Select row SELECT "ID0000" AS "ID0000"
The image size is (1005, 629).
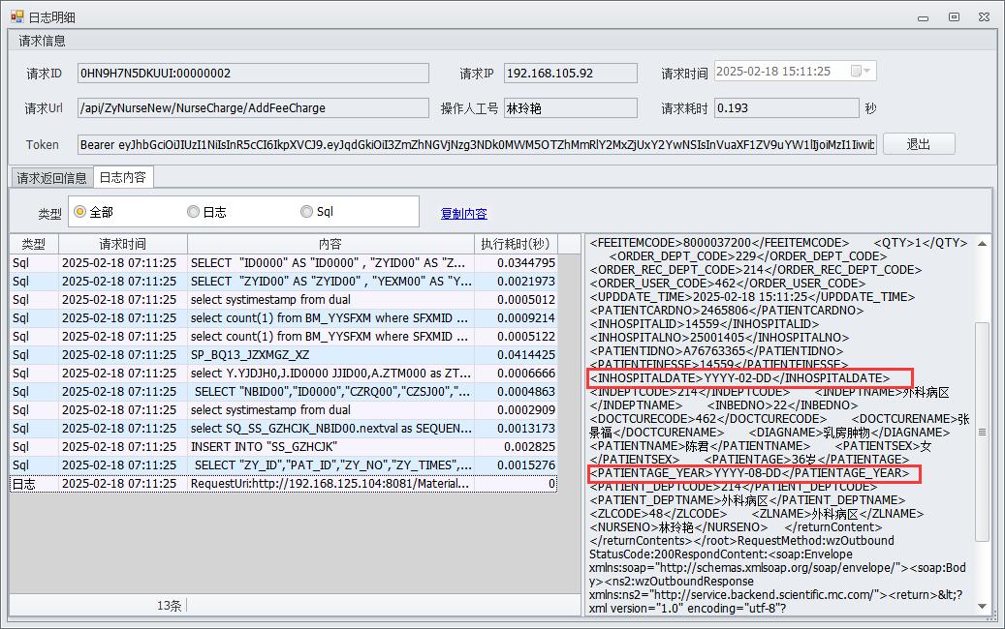(283, 263)
